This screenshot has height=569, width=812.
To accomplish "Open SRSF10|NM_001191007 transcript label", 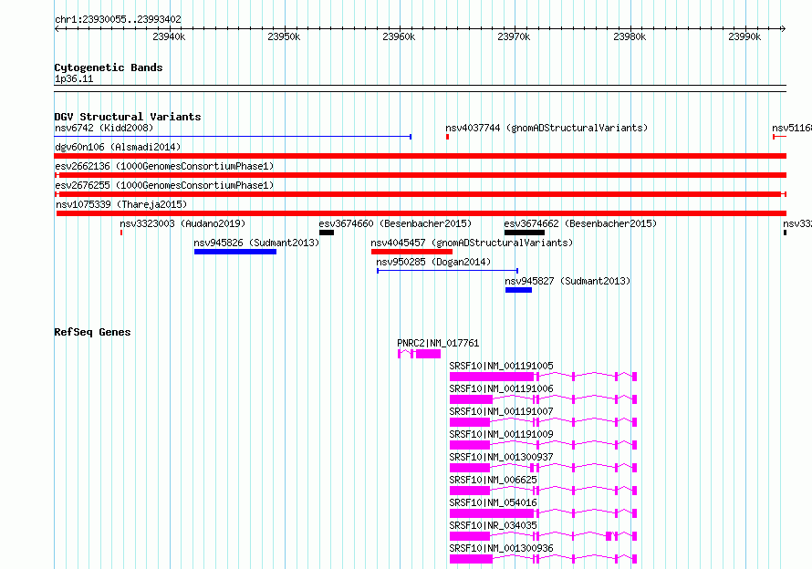I will point(501,411).
